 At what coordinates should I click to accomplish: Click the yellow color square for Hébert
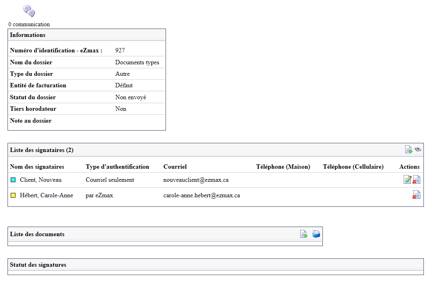13,195
